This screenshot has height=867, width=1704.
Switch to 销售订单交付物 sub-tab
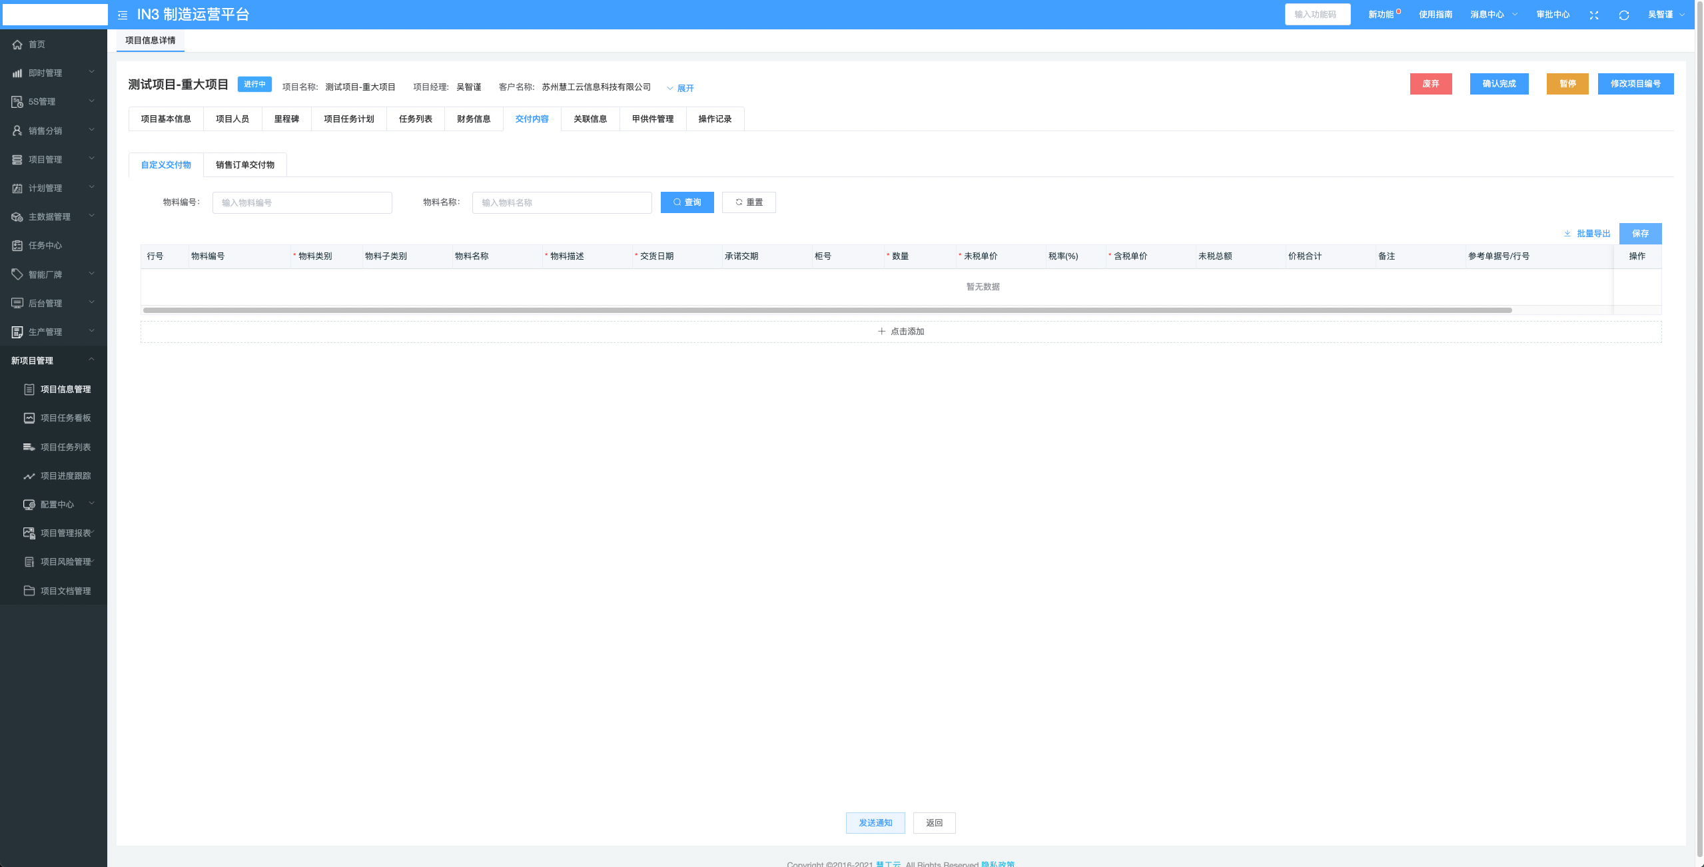point(244,165)
